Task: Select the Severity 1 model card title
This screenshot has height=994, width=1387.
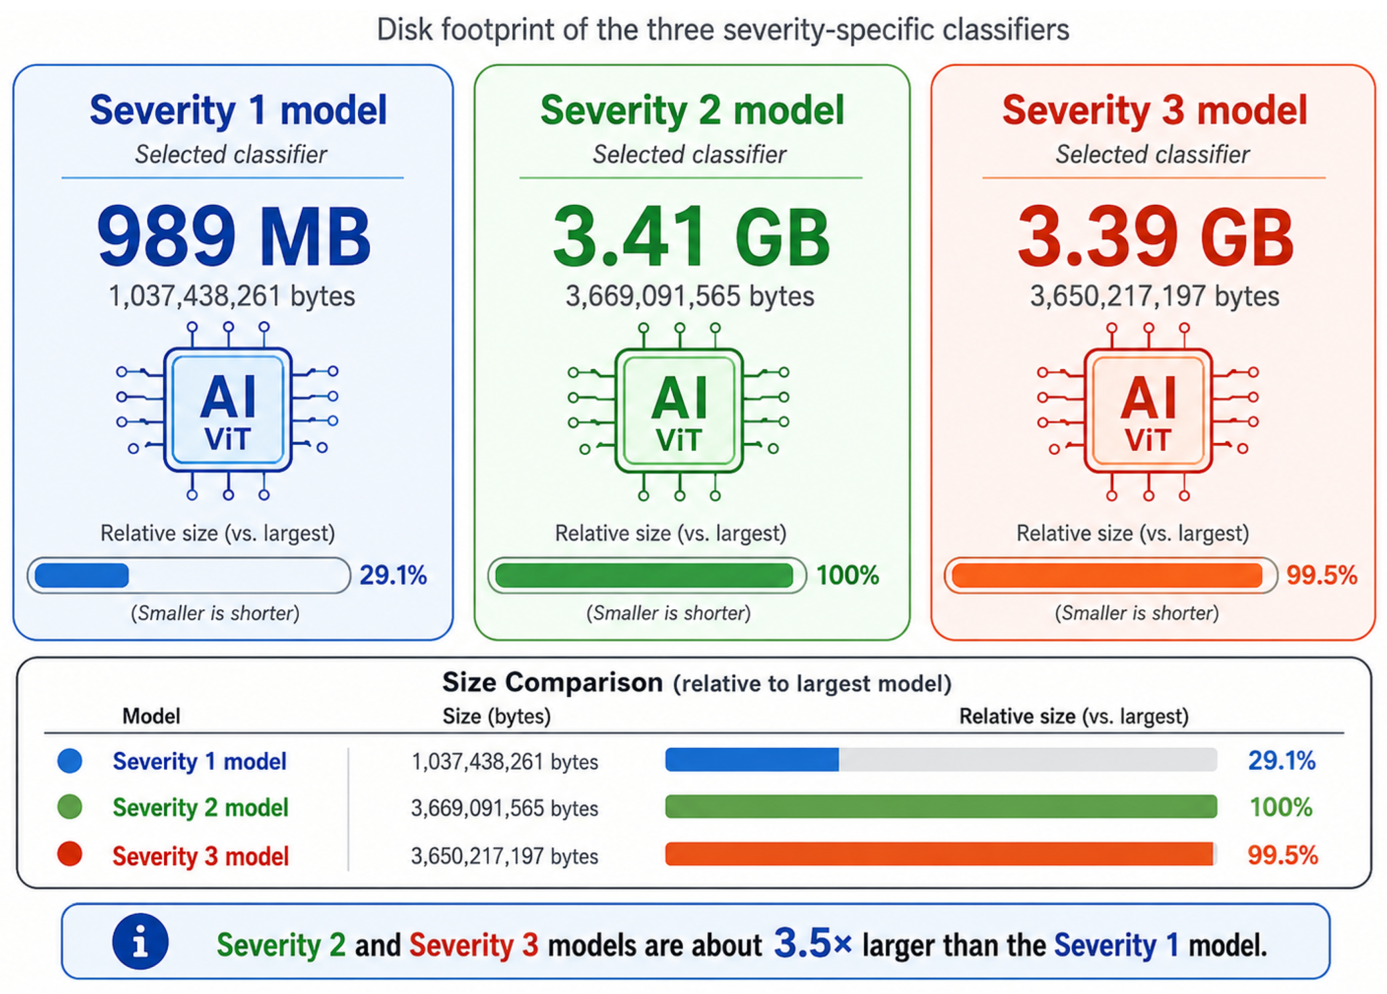Action: point(238,111)
